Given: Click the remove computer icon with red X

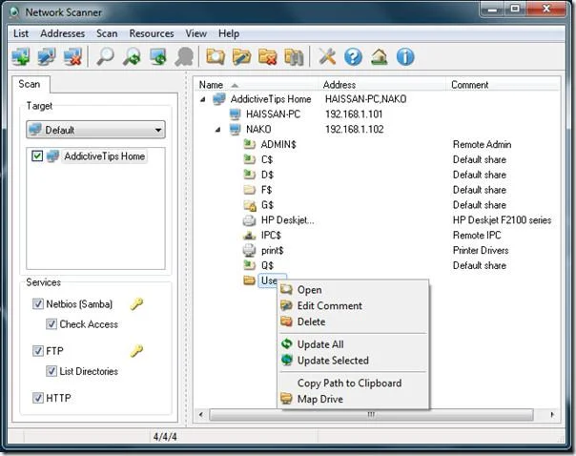Looking at the screenshot, I should (72, 57).
